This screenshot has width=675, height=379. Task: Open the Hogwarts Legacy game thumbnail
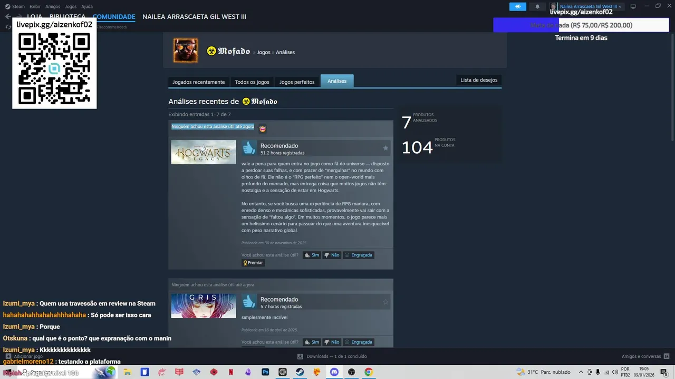tap(204, 152)
